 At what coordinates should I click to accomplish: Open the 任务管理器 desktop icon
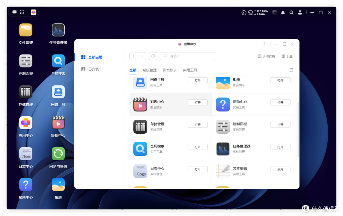pyautogui.click(x=58, y=30)
